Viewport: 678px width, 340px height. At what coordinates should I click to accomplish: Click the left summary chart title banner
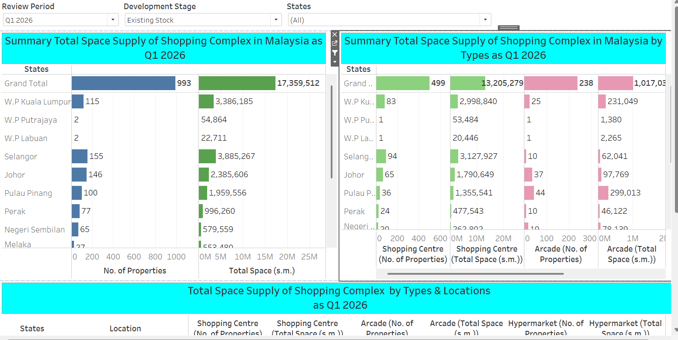[164, 48]
